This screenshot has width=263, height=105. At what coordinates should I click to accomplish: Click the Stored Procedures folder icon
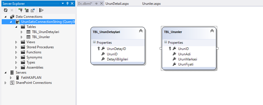23,47
